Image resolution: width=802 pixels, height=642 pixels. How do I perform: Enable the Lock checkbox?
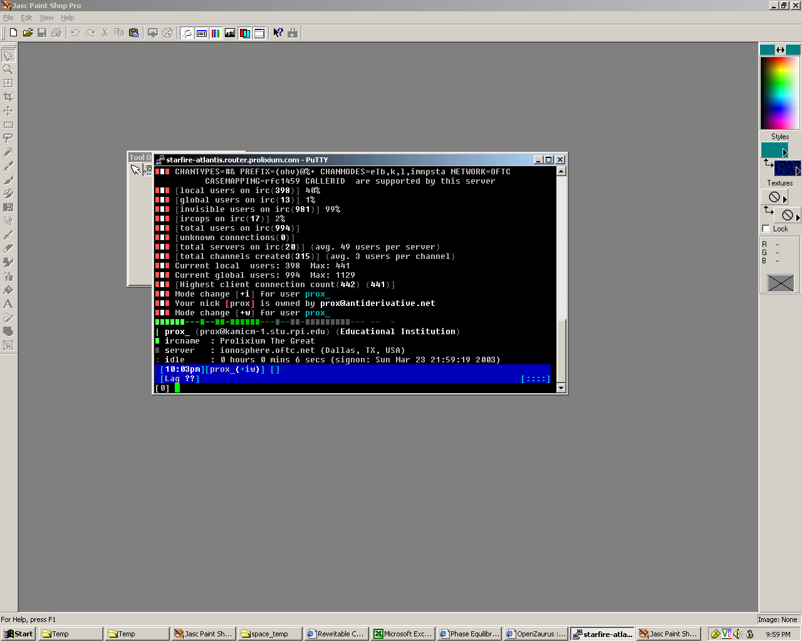[766, 229]
